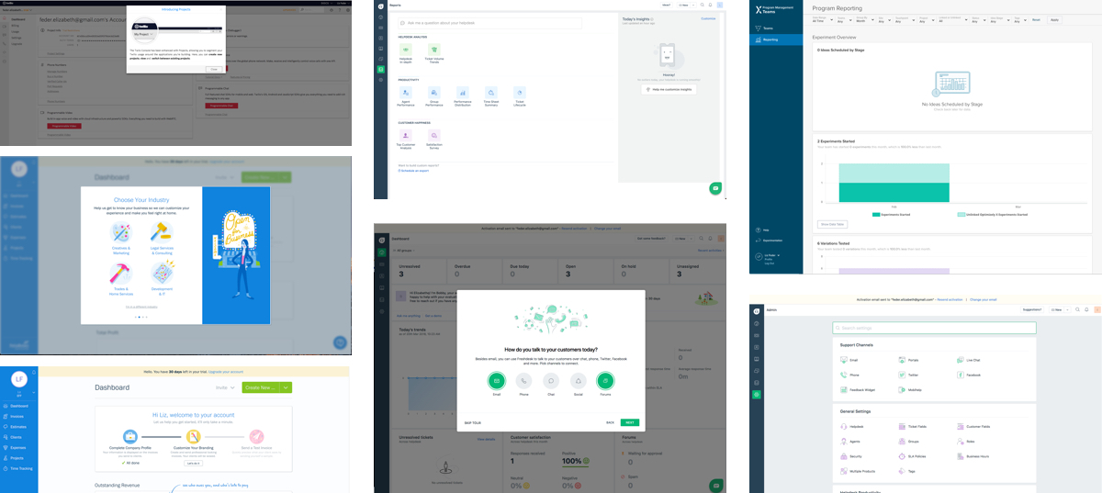Click notification bell beside LF avatar

point(32,370)
